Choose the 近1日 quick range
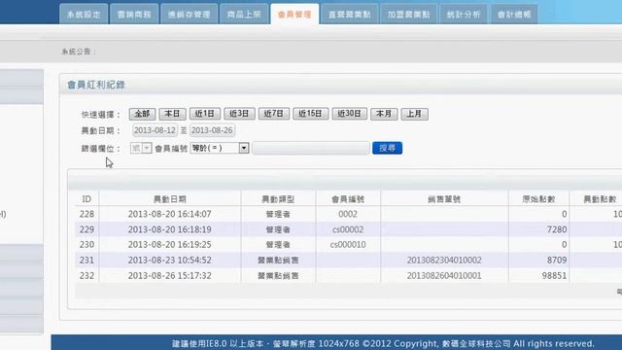622x350 pixels. [205, 114]
